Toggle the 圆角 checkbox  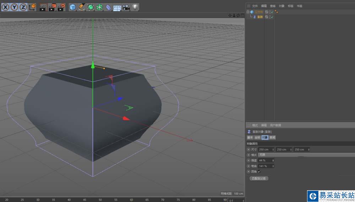pyautogui.click(x=259, y=171)
